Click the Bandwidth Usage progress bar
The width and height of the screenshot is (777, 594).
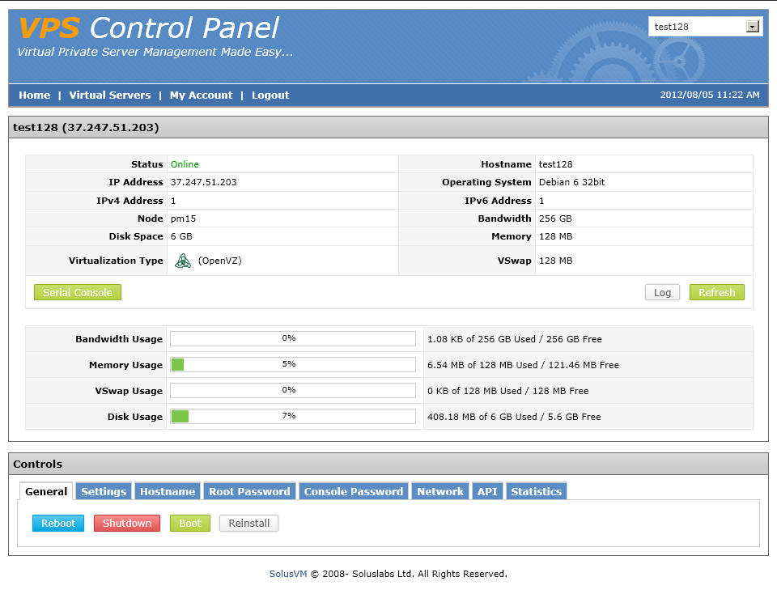(293, 339)
